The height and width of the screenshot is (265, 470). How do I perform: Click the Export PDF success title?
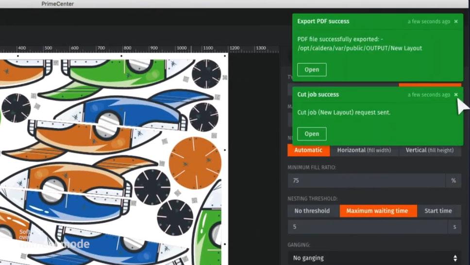click(x=323, y=21)
